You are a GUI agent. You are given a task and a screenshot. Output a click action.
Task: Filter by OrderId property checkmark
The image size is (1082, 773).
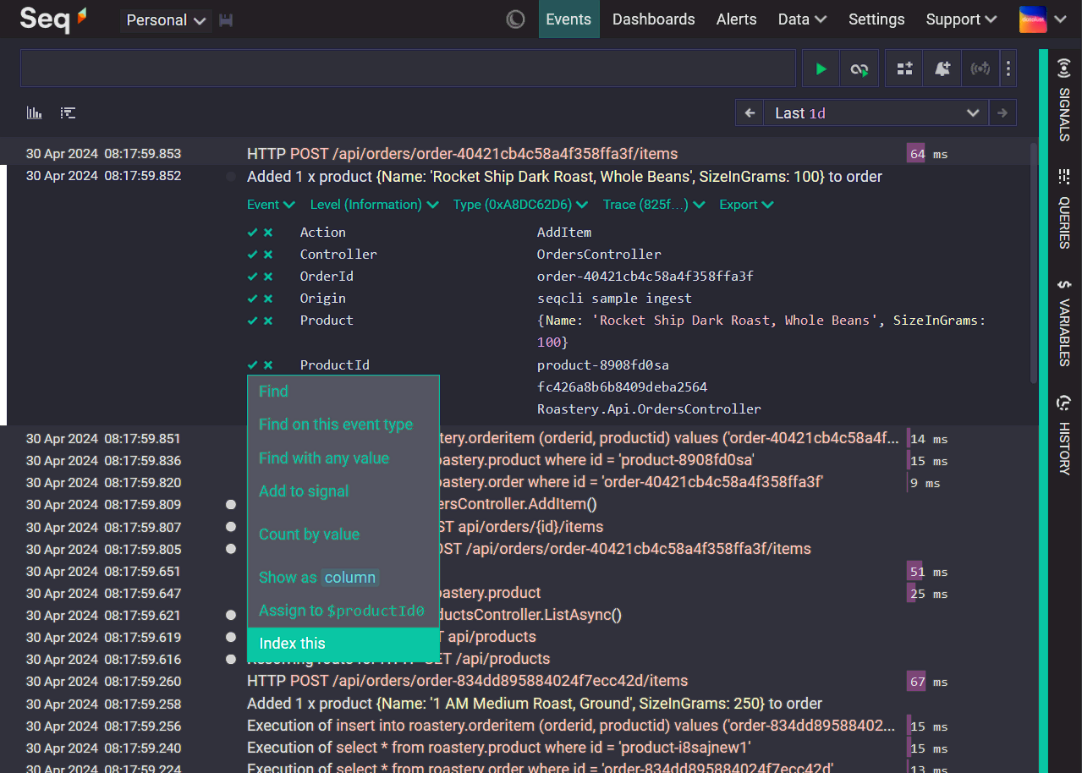tap(252, 276)
